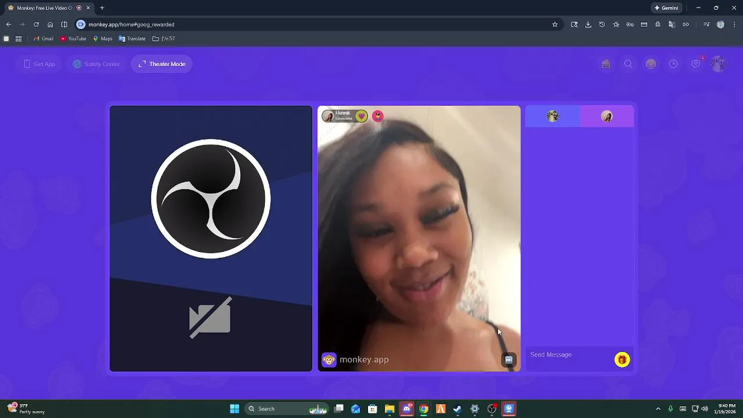Toggle the browser side panel icon

[x=64, y=24]
